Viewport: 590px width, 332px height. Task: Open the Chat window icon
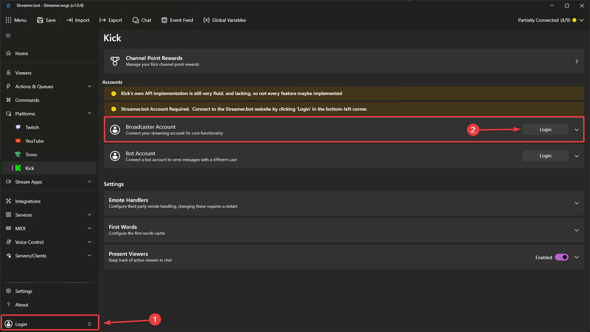[x=135, y=20]
